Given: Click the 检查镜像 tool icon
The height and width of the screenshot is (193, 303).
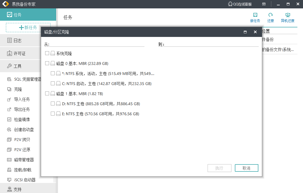Looking at the screenshot, I should click(9, 119).
